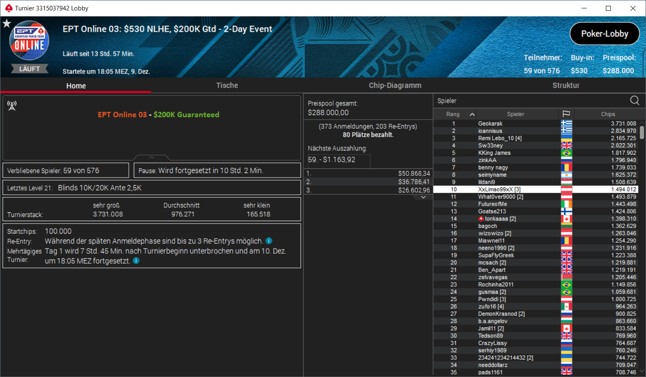Click the player list scrollbar thumb
The image size is (646, 377).
point(642,132)
